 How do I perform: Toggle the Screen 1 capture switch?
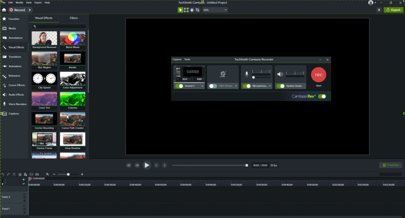coord(179,86)
